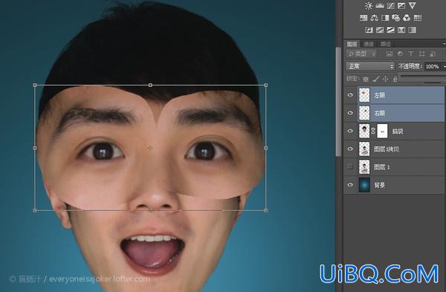Hide the 左眼 layer via eye icon
The image size is (446, 292).
(x=350, y=95)
